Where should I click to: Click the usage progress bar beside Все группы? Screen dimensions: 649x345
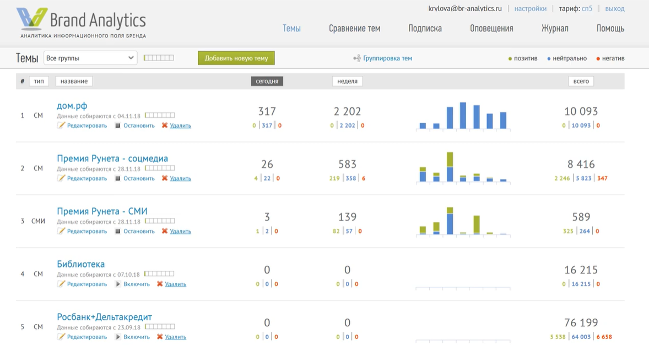159,58
